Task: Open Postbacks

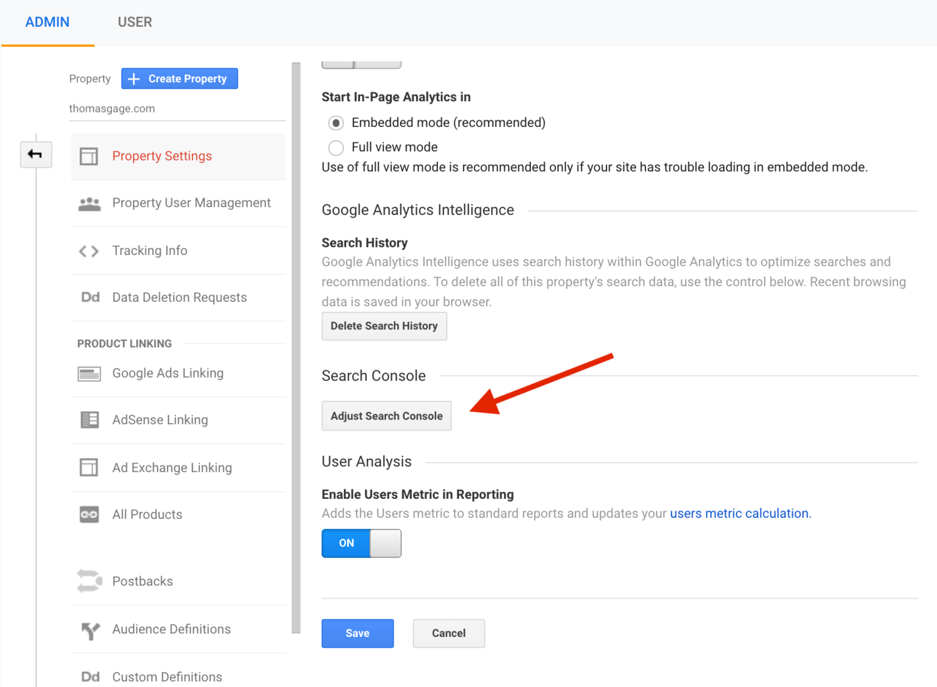Action: tap(178, 581)
